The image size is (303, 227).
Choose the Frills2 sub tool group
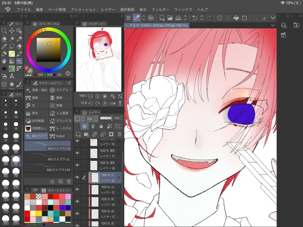point(61,136)
